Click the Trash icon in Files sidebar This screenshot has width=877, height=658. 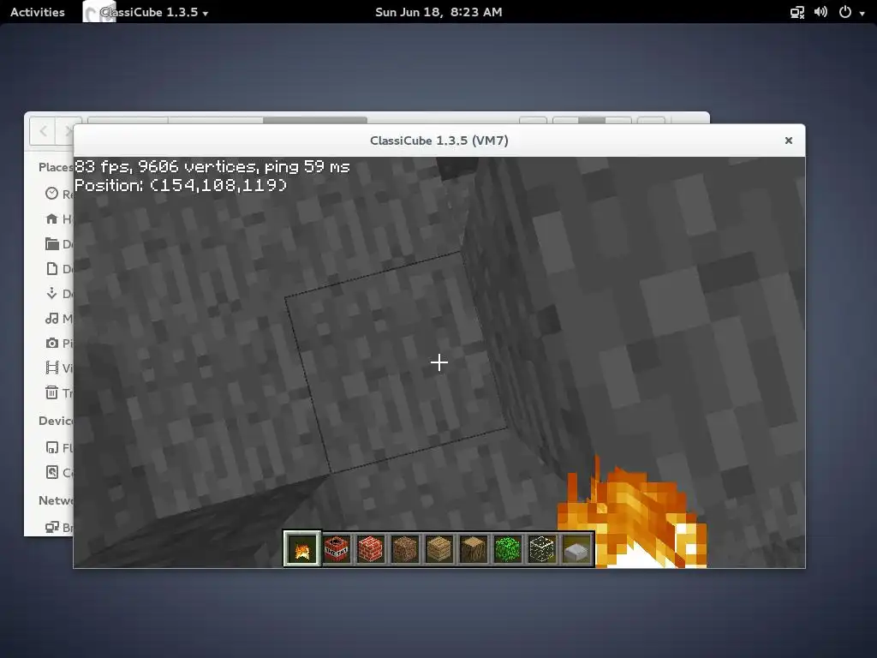point(51,392)
